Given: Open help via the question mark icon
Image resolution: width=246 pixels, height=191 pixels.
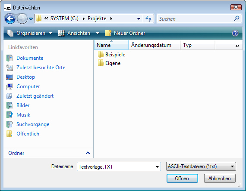Looking at the screenshot, I should click(235, 33).
